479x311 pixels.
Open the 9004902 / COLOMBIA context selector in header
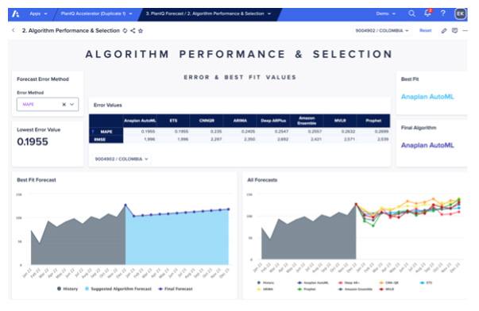(x=382, y=30)
